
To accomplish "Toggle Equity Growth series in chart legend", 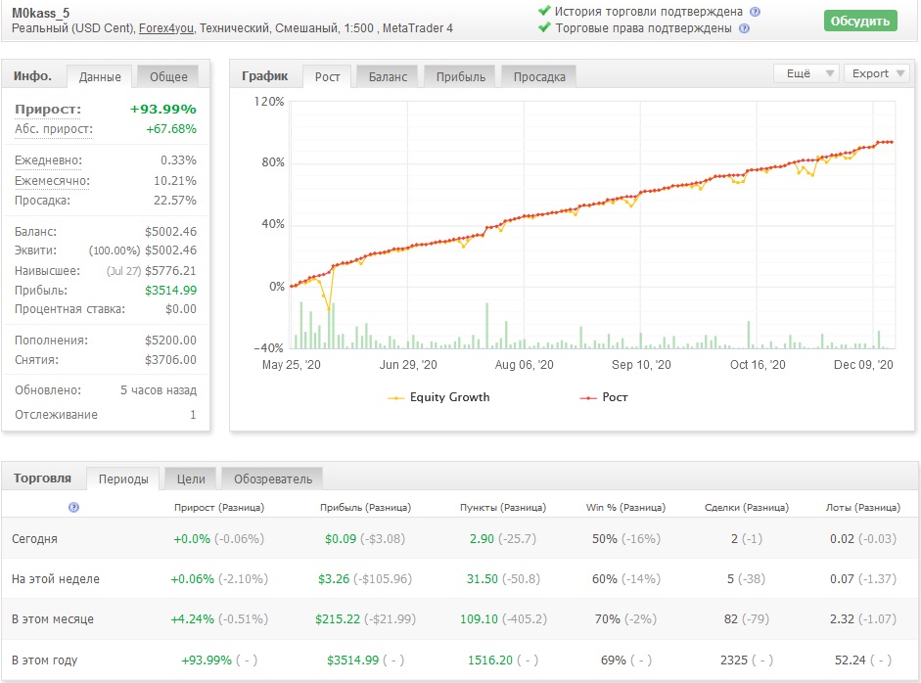I will click(x=438, y=397).
